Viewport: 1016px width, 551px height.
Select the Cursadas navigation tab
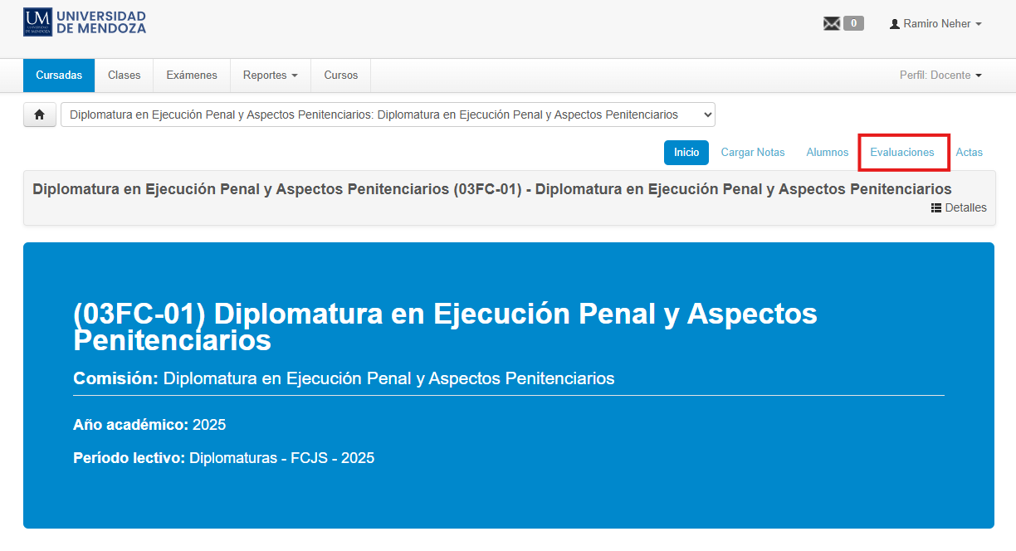tap(59, 76)
